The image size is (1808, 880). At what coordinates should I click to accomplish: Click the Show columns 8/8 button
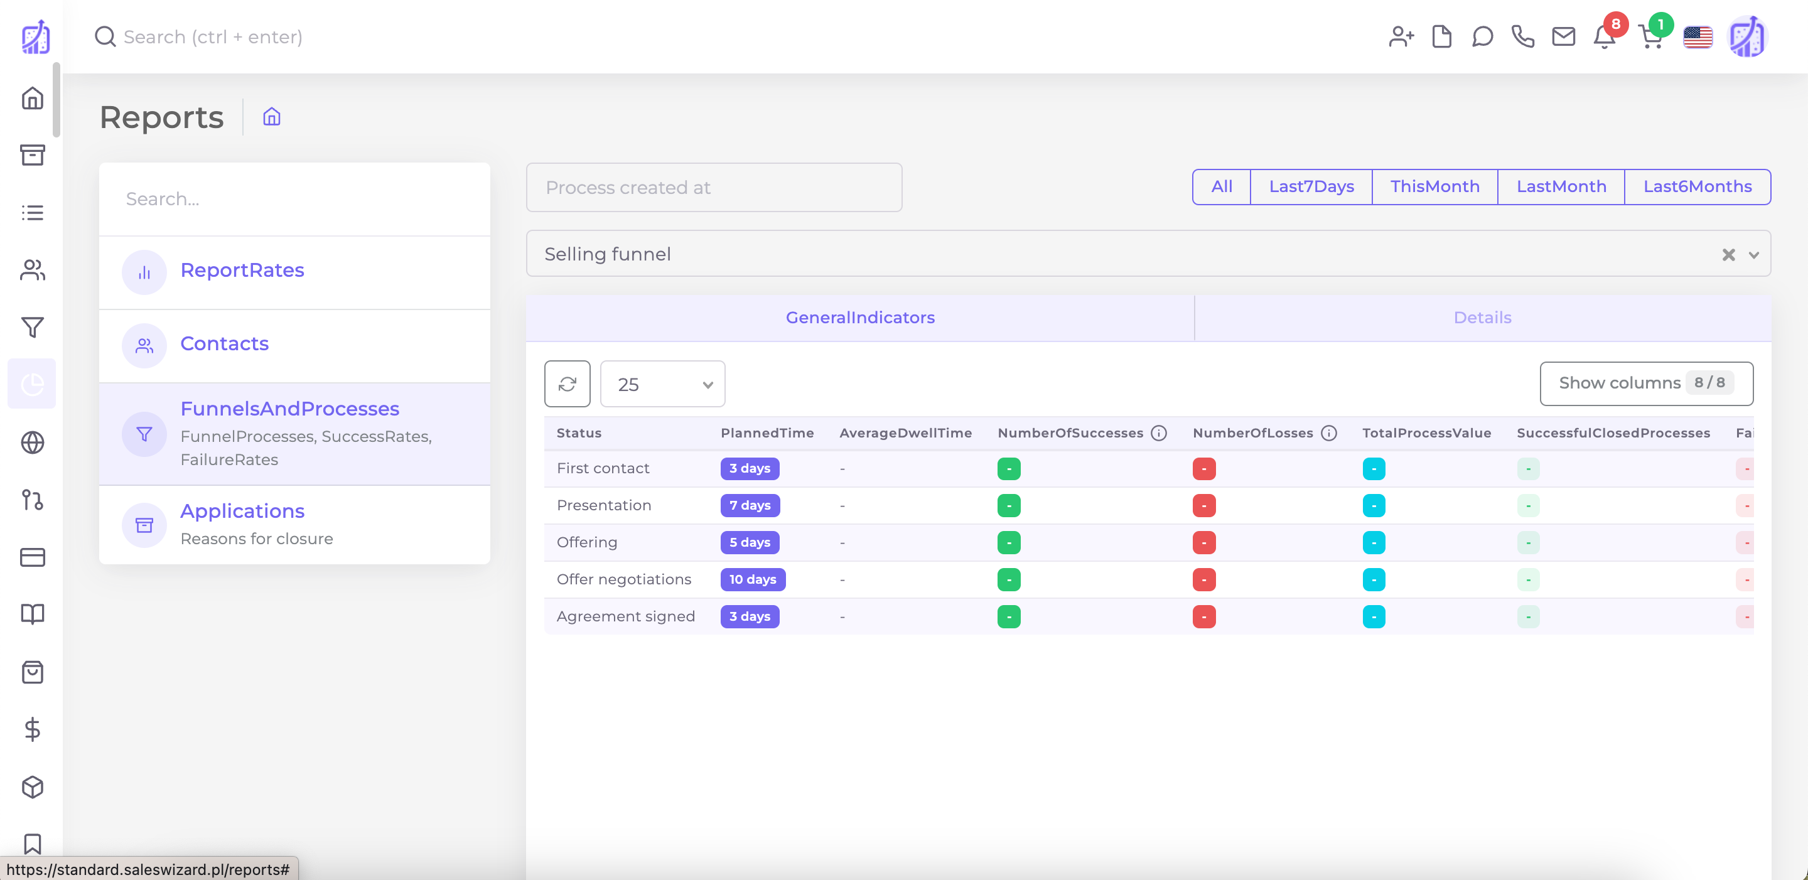tap(1647, 383)
